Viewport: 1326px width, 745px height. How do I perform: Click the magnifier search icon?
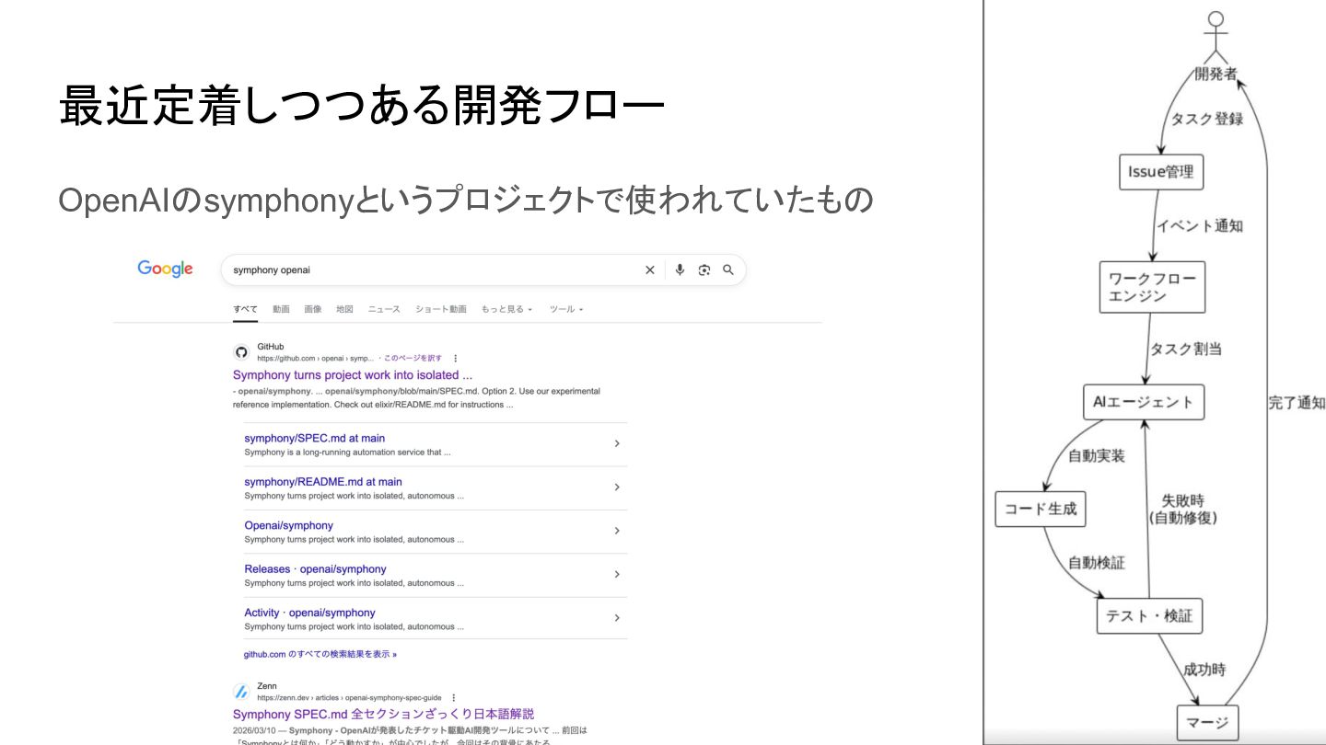pyautogui.click(x=728, y=269)
